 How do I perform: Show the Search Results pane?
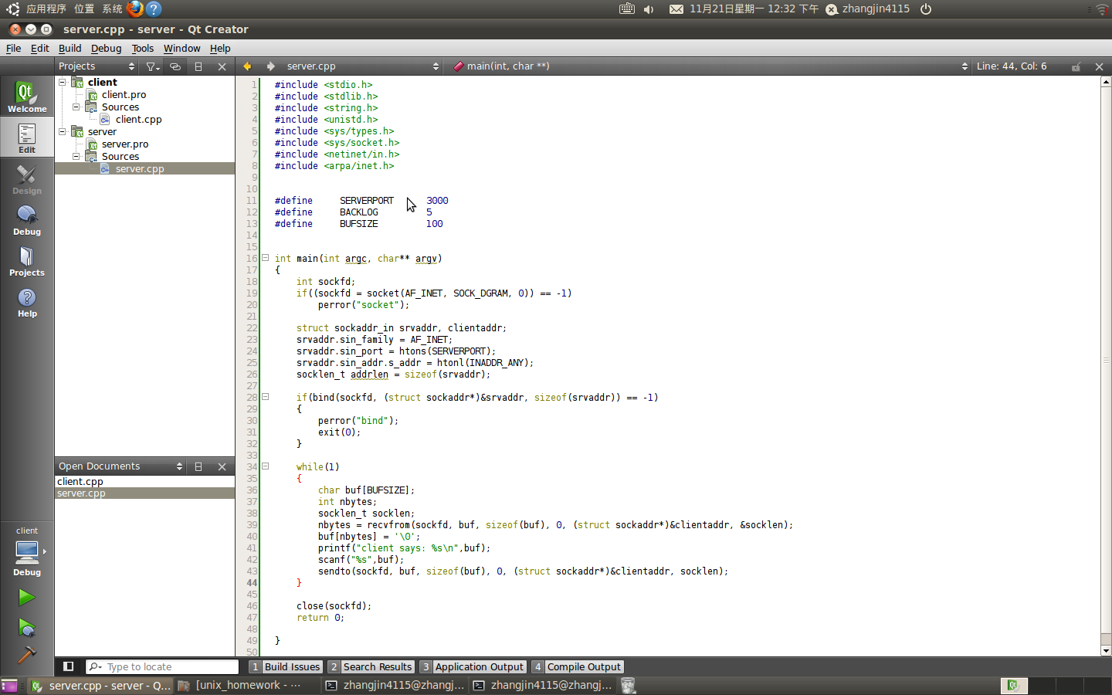[x=371, y=666]
